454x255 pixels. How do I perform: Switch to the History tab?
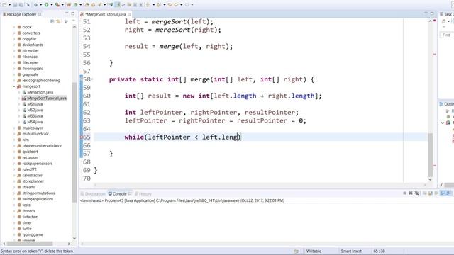coord(143,193)
